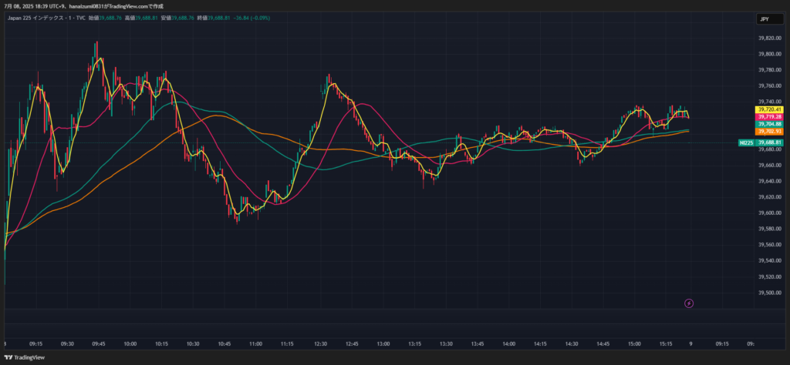Click the −36.84 (−0.09%) change value
The image size is (790, 365).
click(x=252, y=18)
